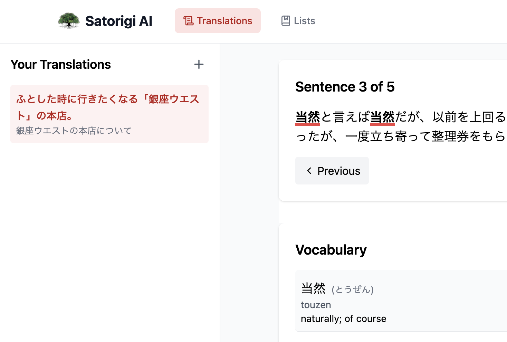Click the Satorigi AI title text
Viewport: 507px width, 342px height.
pyautogui.click(x=119, y=21)
